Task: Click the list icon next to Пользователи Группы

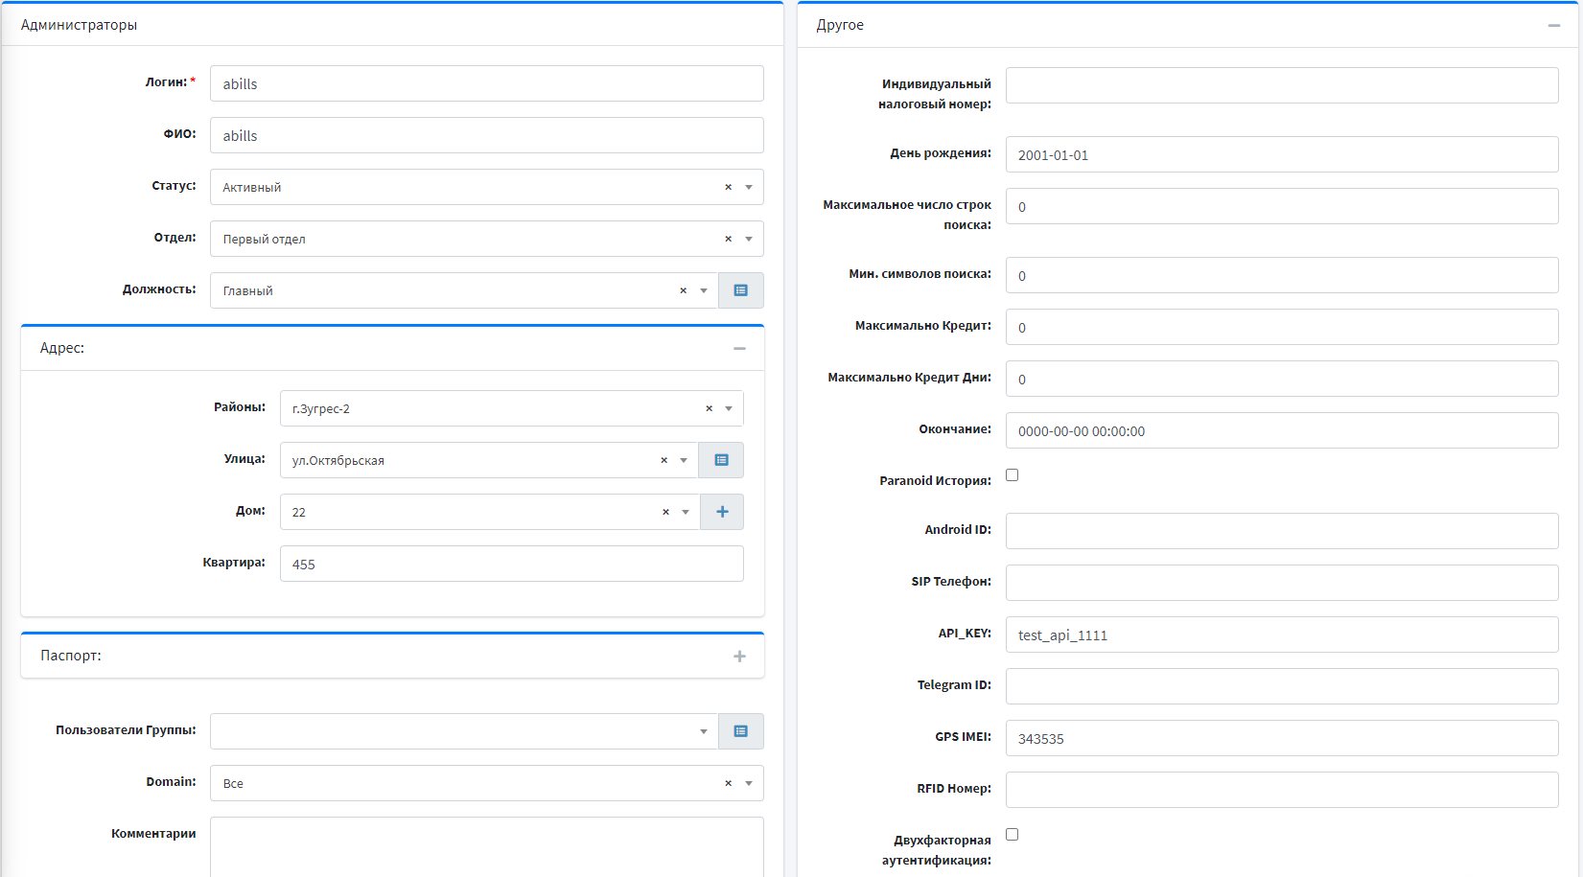Action: pos(740,731)
